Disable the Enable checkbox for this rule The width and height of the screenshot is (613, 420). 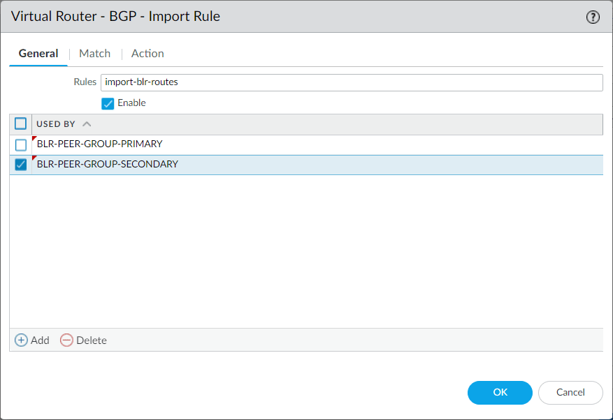click(108, 103)
